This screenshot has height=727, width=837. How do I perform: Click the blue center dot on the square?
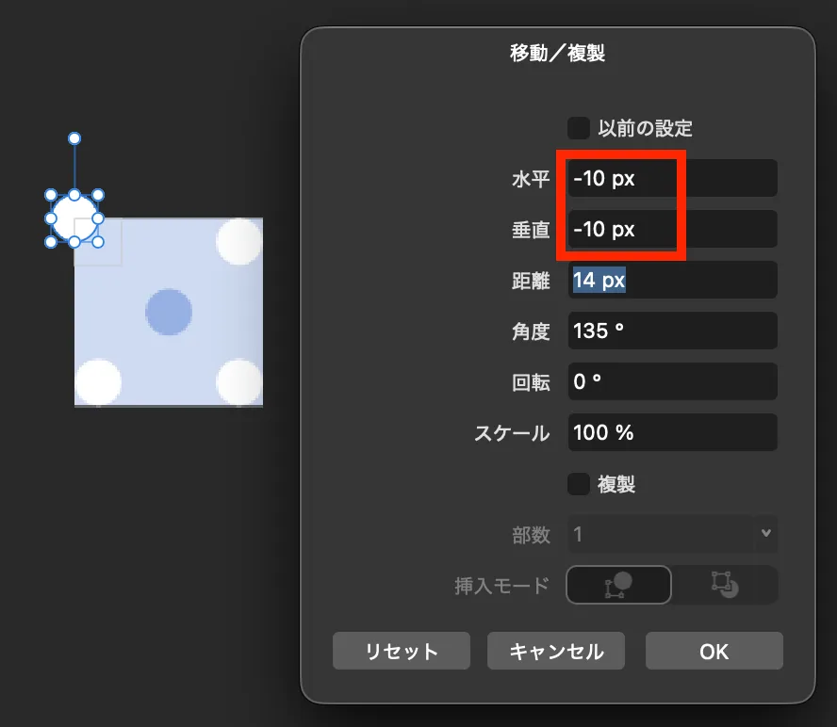coord(168,311)
